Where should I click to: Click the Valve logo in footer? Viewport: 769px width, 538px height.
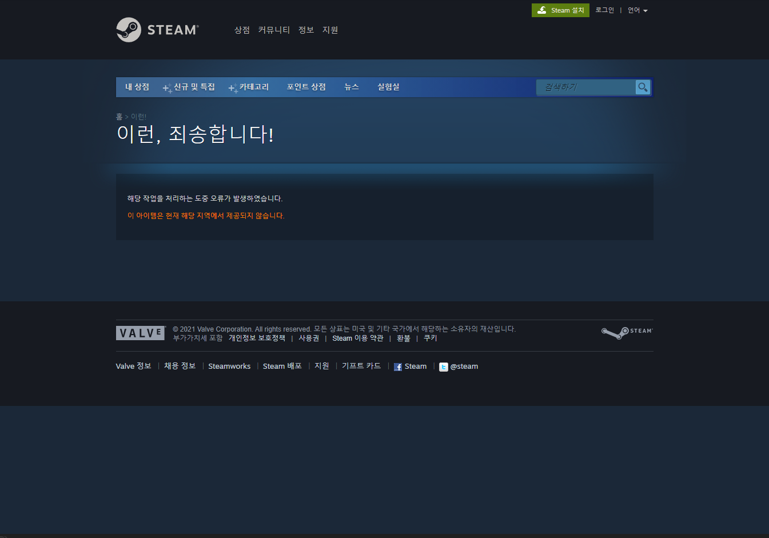click(141, 333)
